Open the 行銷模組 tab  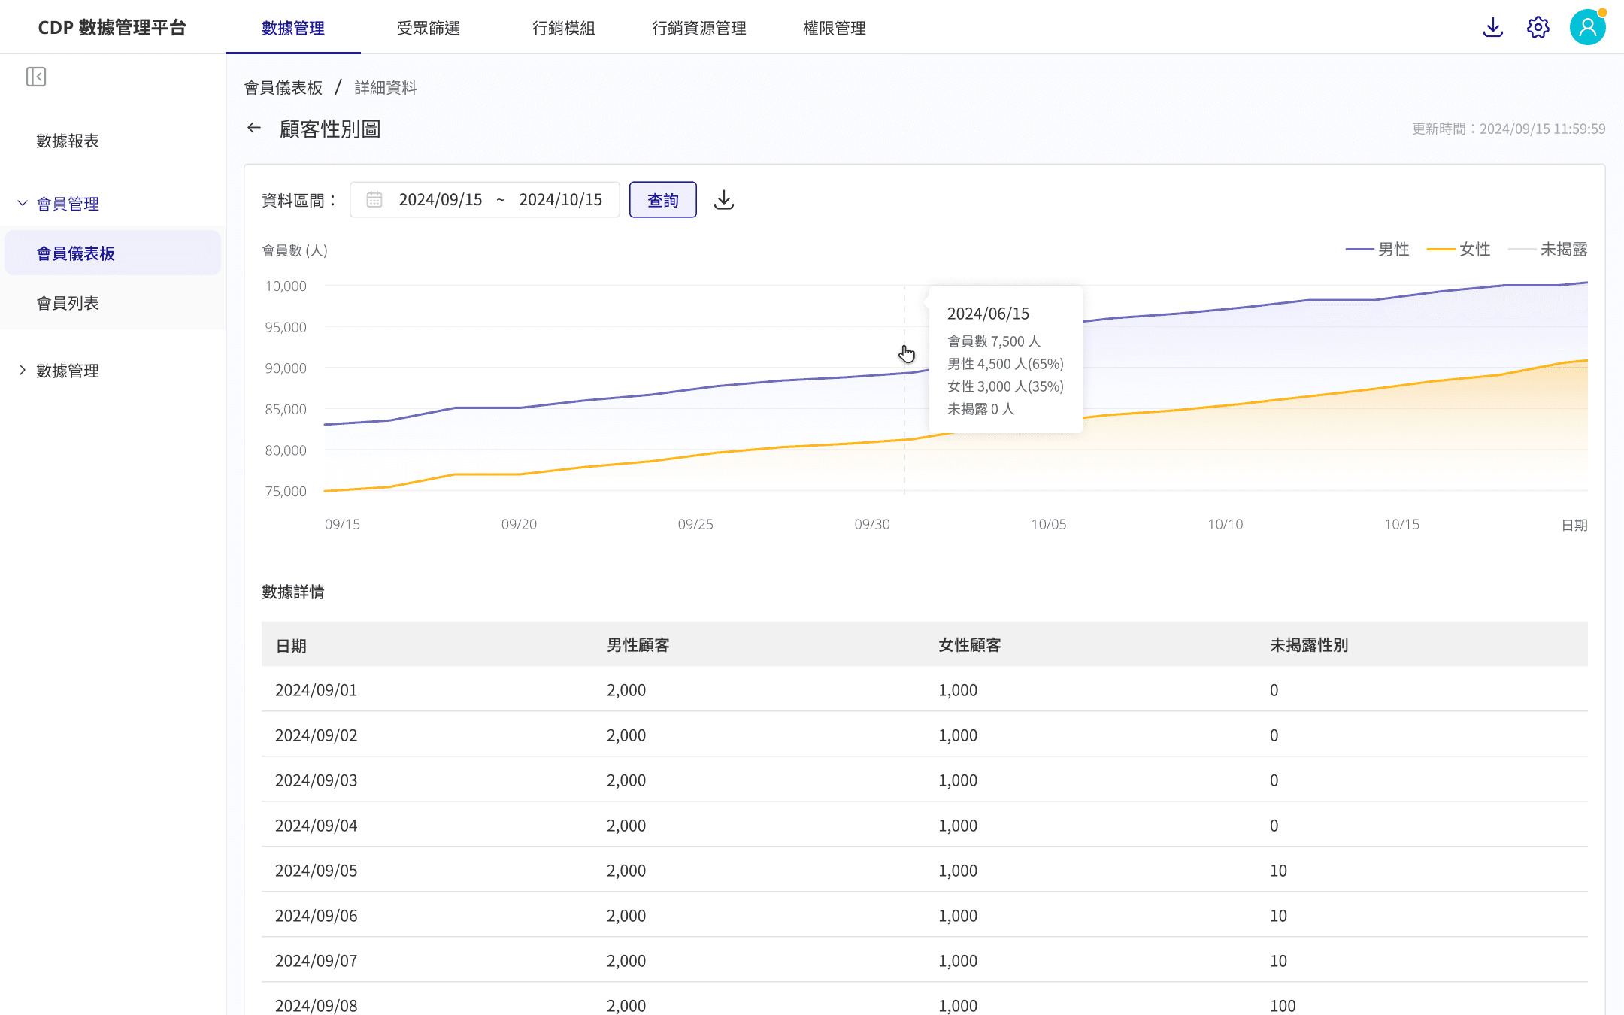(x=564, y=28)
